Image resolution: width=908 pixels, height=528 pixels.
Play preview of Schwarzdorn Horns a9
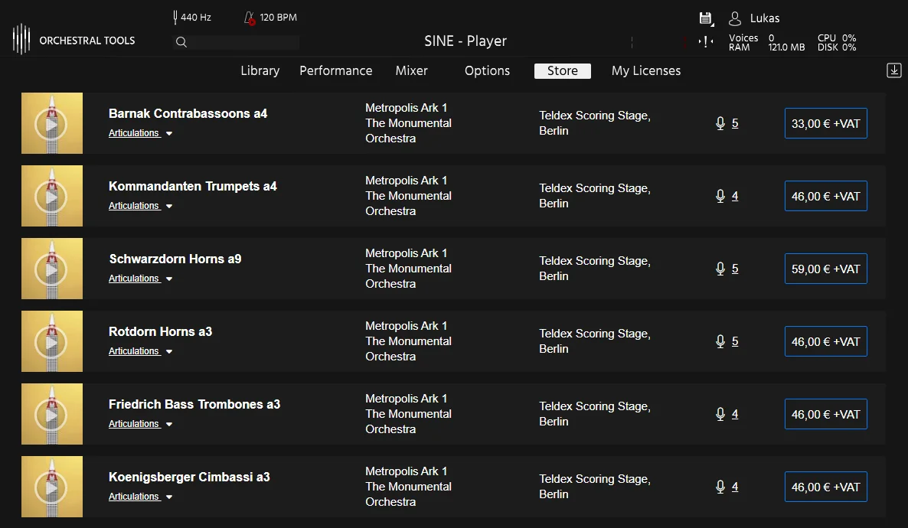(51, 269)
